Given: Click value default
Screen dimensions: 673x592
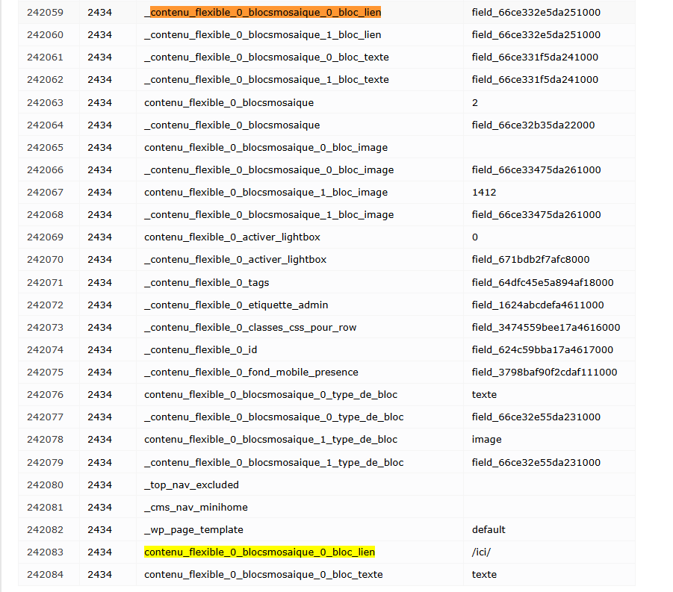Looking at the screenshot, I should click(489, 530).
